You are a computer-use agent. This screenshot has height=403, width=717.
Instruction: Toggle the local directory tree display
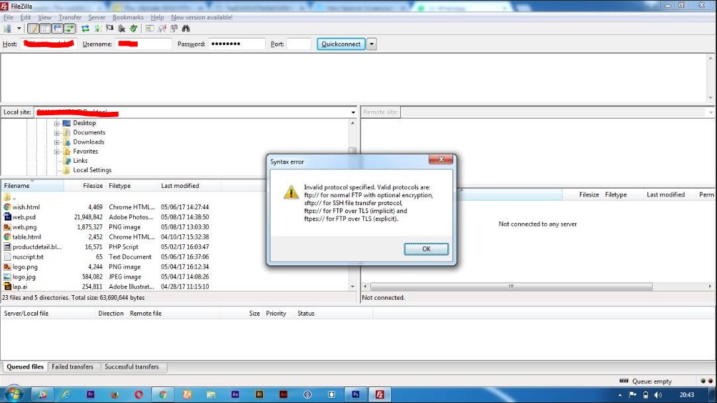[45, 28]
